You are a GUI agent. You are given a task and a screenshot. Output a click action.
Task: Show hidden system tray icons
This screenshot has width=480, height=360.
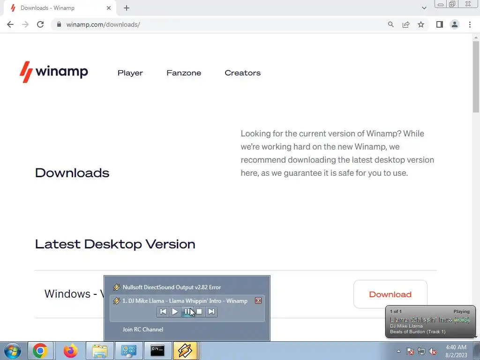[x=398, y=351]
